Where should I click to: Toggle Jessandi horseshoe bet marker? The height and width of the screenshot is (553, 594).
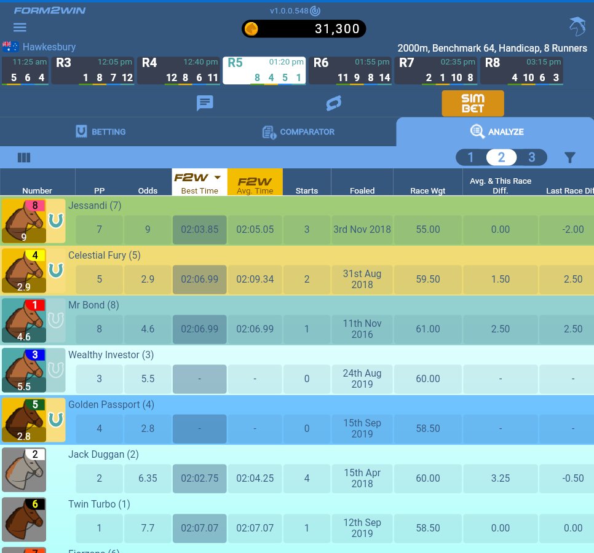(x=56, y=221)
